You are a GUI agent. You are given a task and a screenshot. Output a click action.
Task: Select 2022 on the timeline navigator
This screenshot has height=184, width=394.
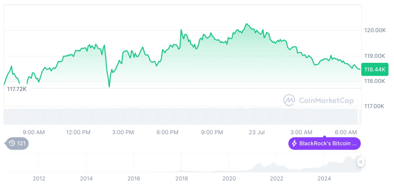point(277,178)
